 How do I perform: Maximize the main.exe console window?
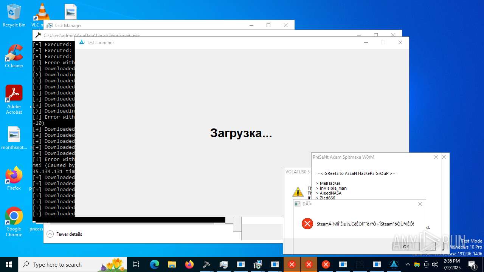click(376, 35)
